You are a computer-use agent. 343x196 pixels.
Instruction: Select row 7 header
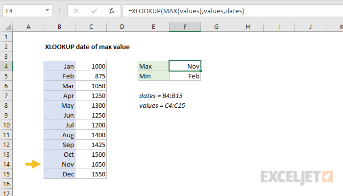coord(6,96)
